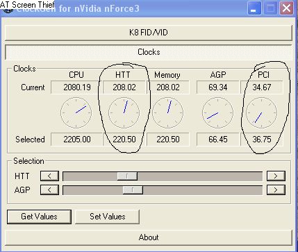The image size is (298, 252).
Task: Click the AGP slider thumb
Action: pyautogui.click(x=133, y=190)
